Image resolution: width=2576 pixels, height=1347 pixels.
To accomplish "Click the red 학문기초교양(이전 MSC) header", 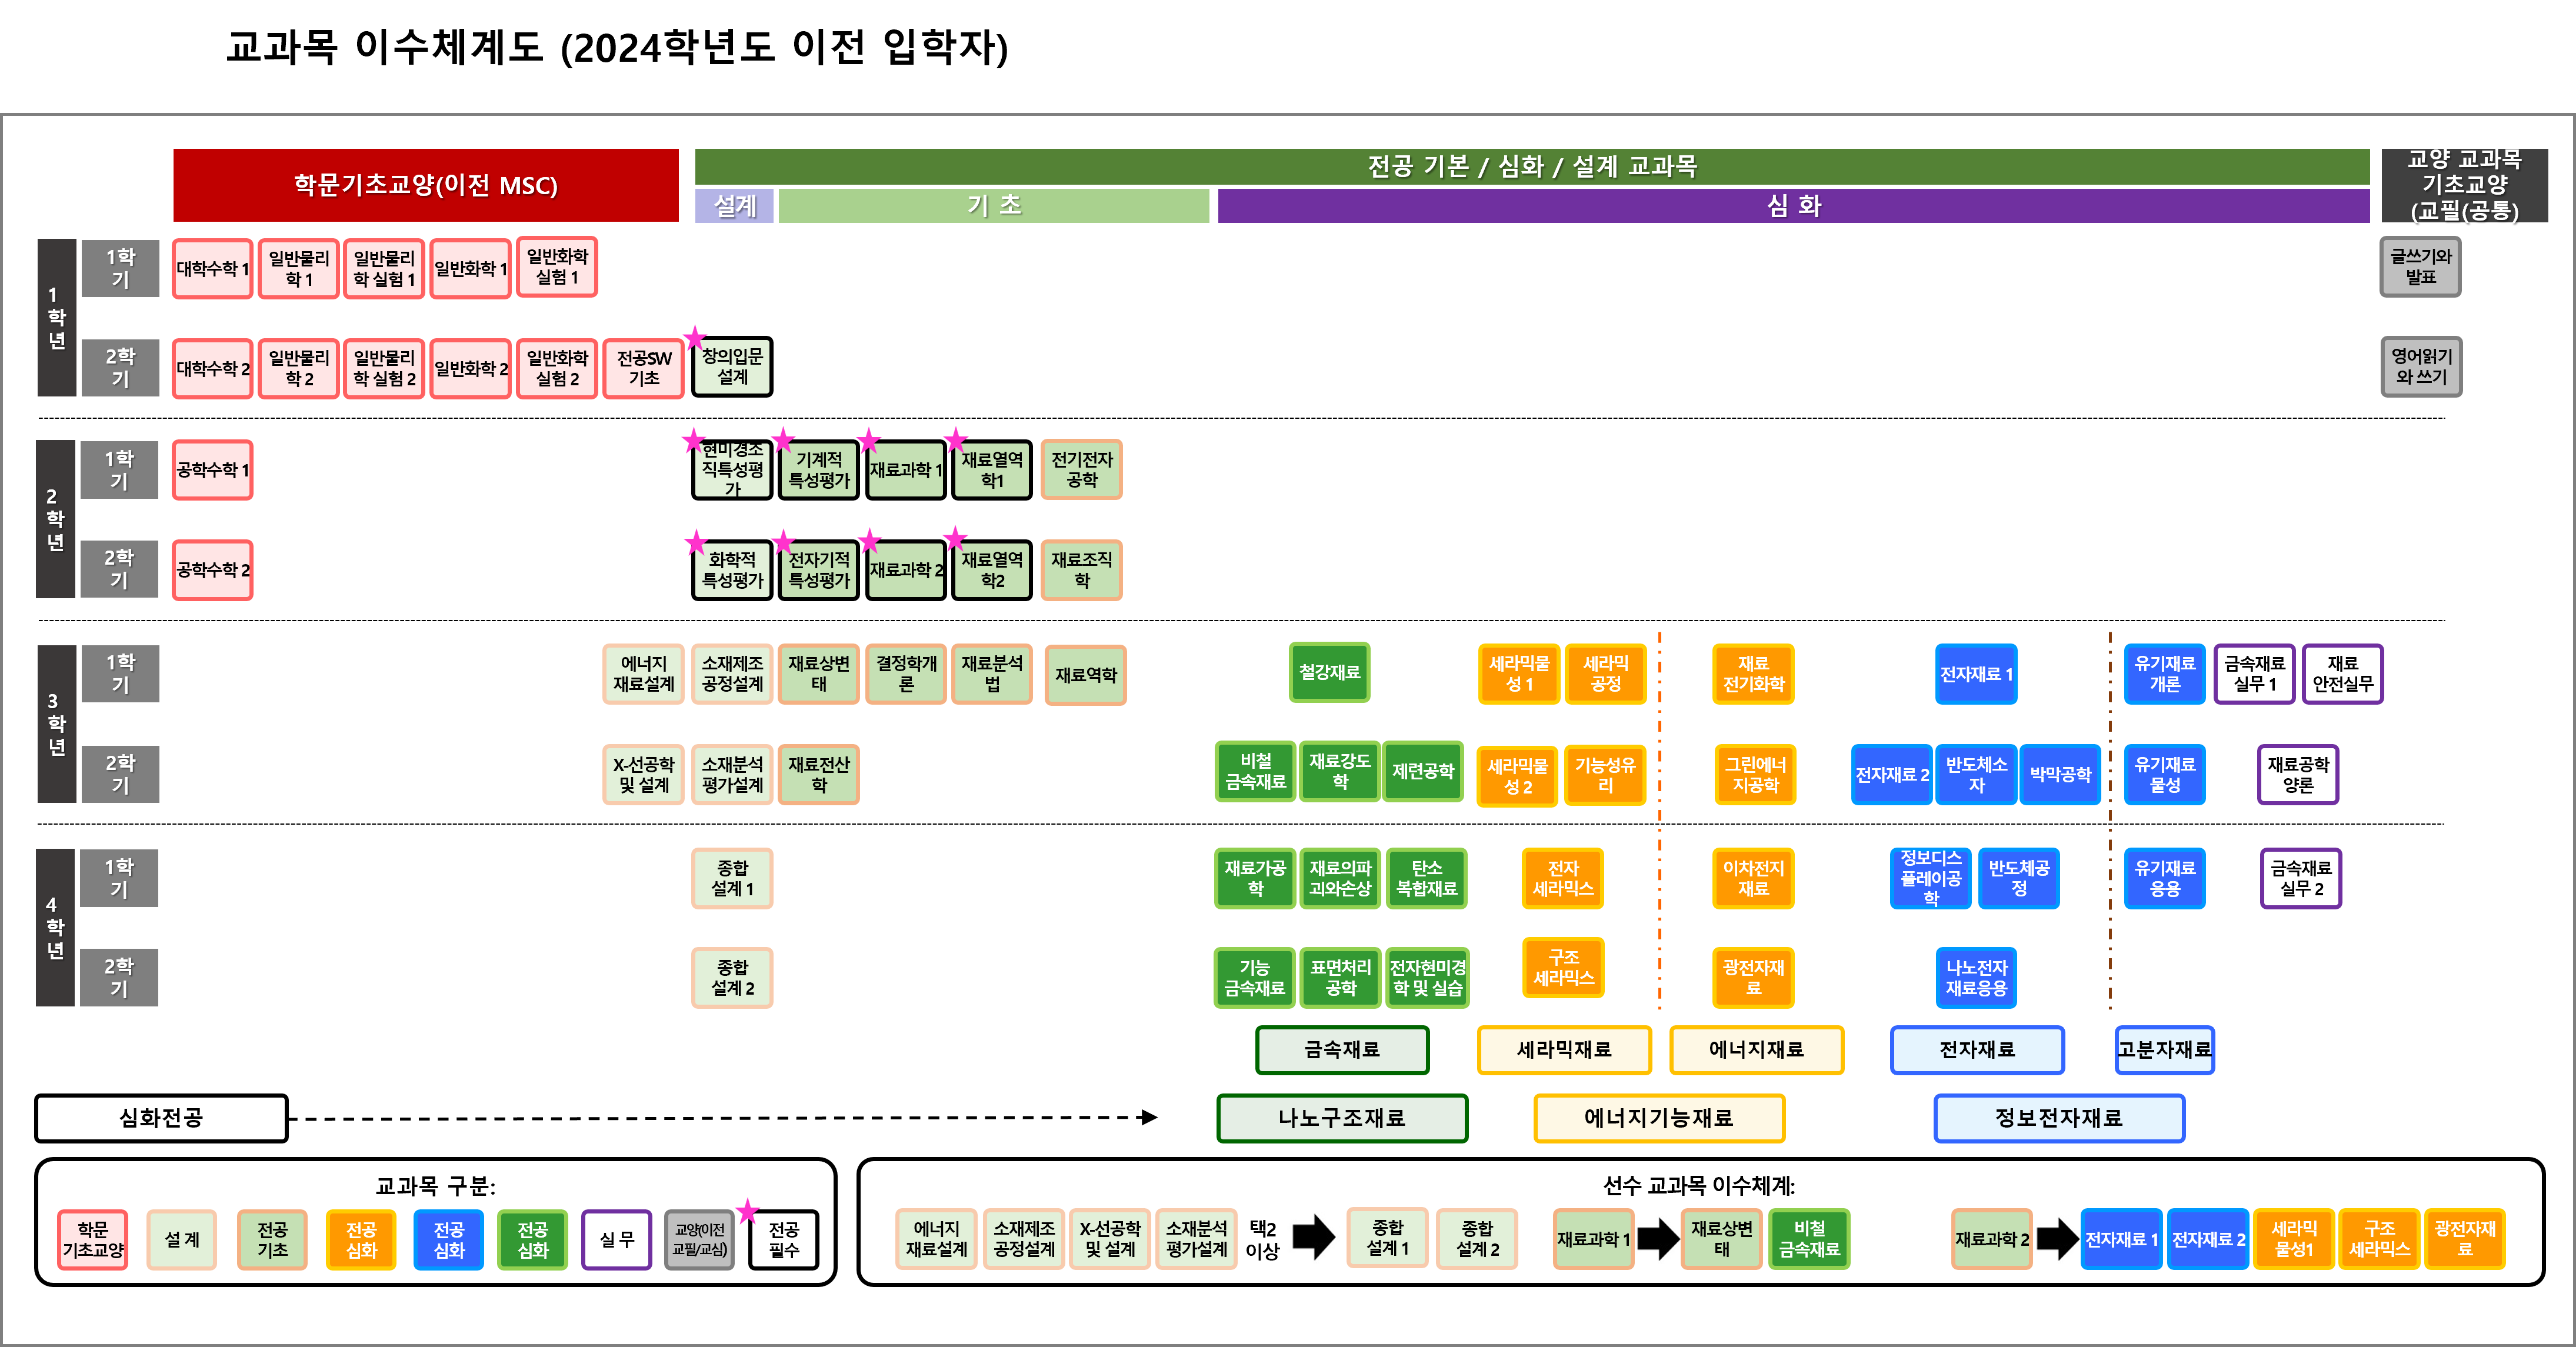I will pos(426,185).
